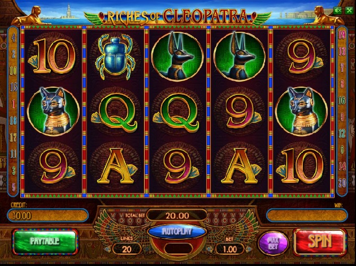Open the green PAYTABLE button
The height and width of the screenshot is (266, 356).
(45, 242)
